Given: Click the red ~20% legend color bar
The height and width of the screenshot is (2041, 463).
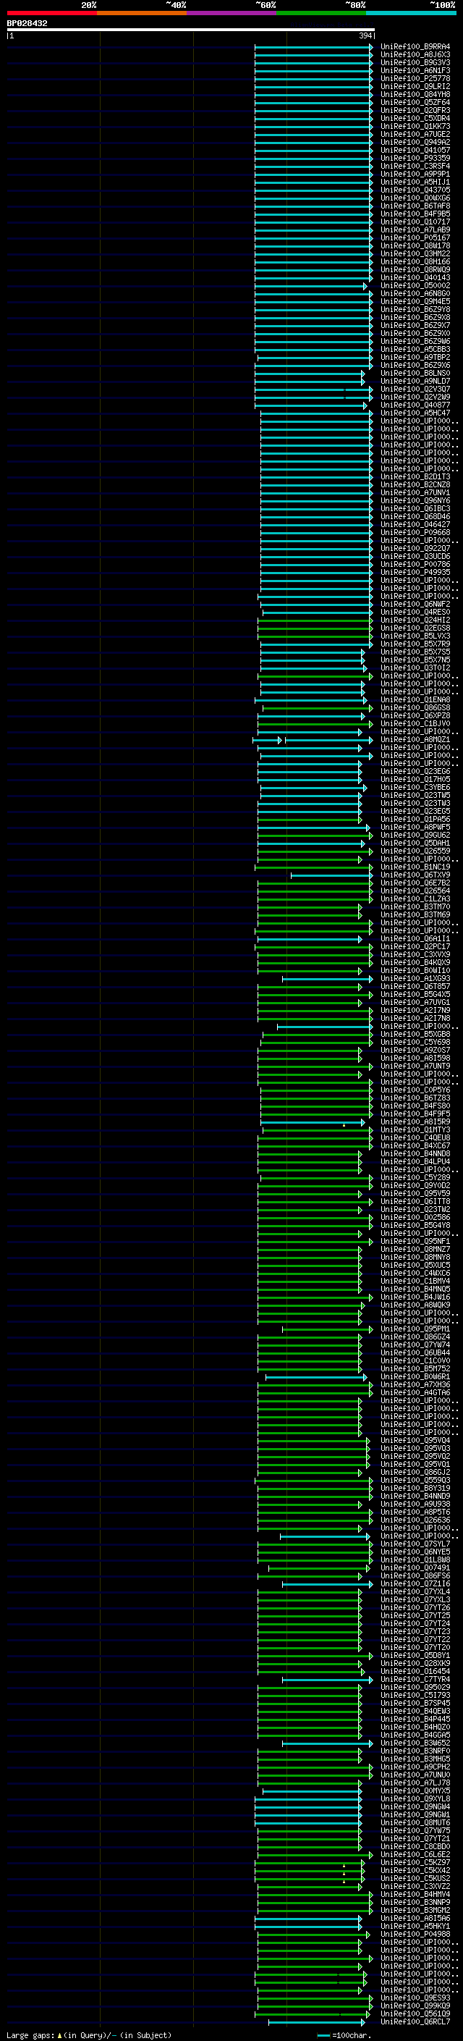Looking at the screenshot, I should coord(51,13).
